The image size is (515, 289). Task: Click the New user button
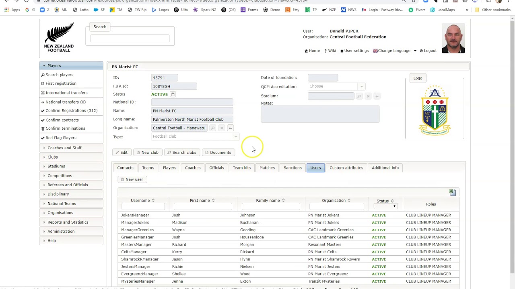tap(132, 179)
